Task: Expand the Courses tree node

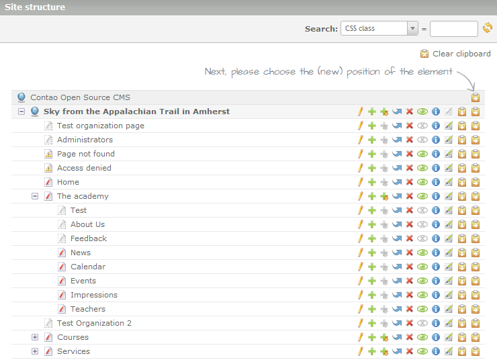Action: point(35,337)
